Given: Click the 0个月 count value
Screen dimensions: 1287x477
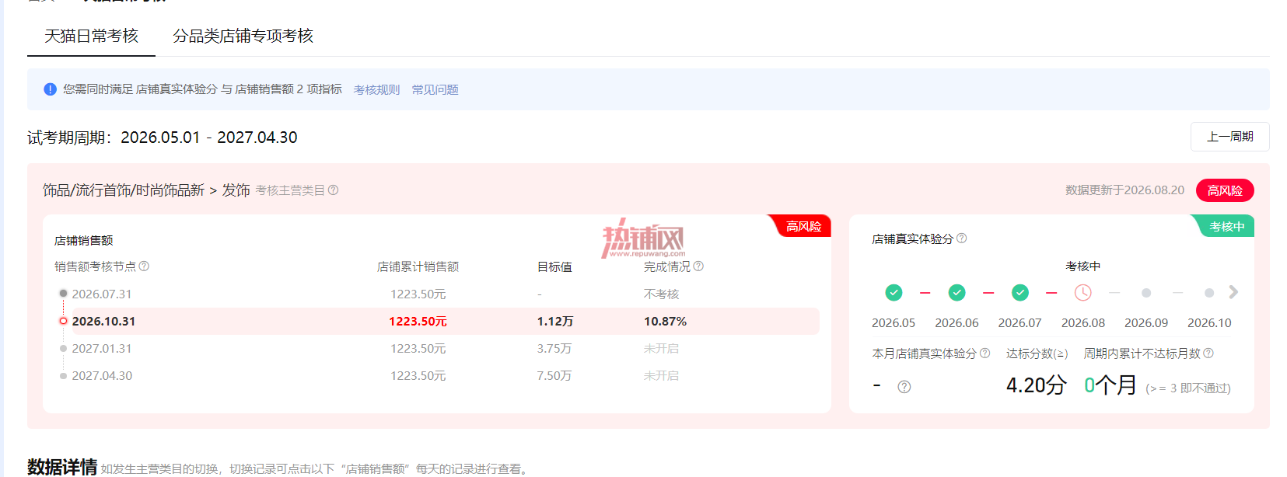Looking at the screenshot, I should coord(1110,385).
